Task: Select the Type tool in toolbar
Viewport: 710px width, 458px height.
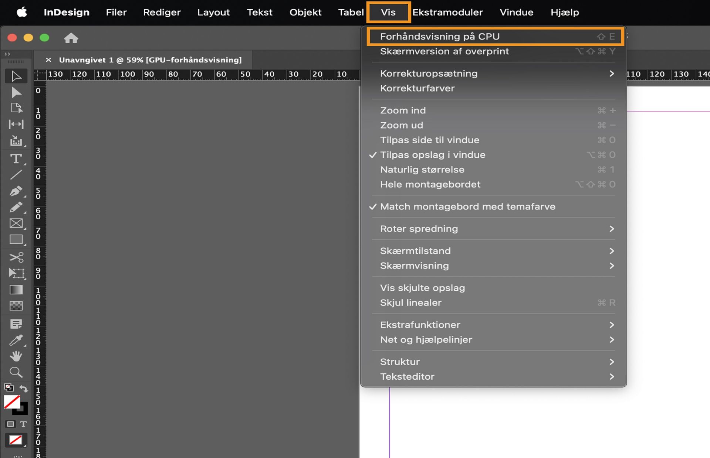Action: [16, 159]
